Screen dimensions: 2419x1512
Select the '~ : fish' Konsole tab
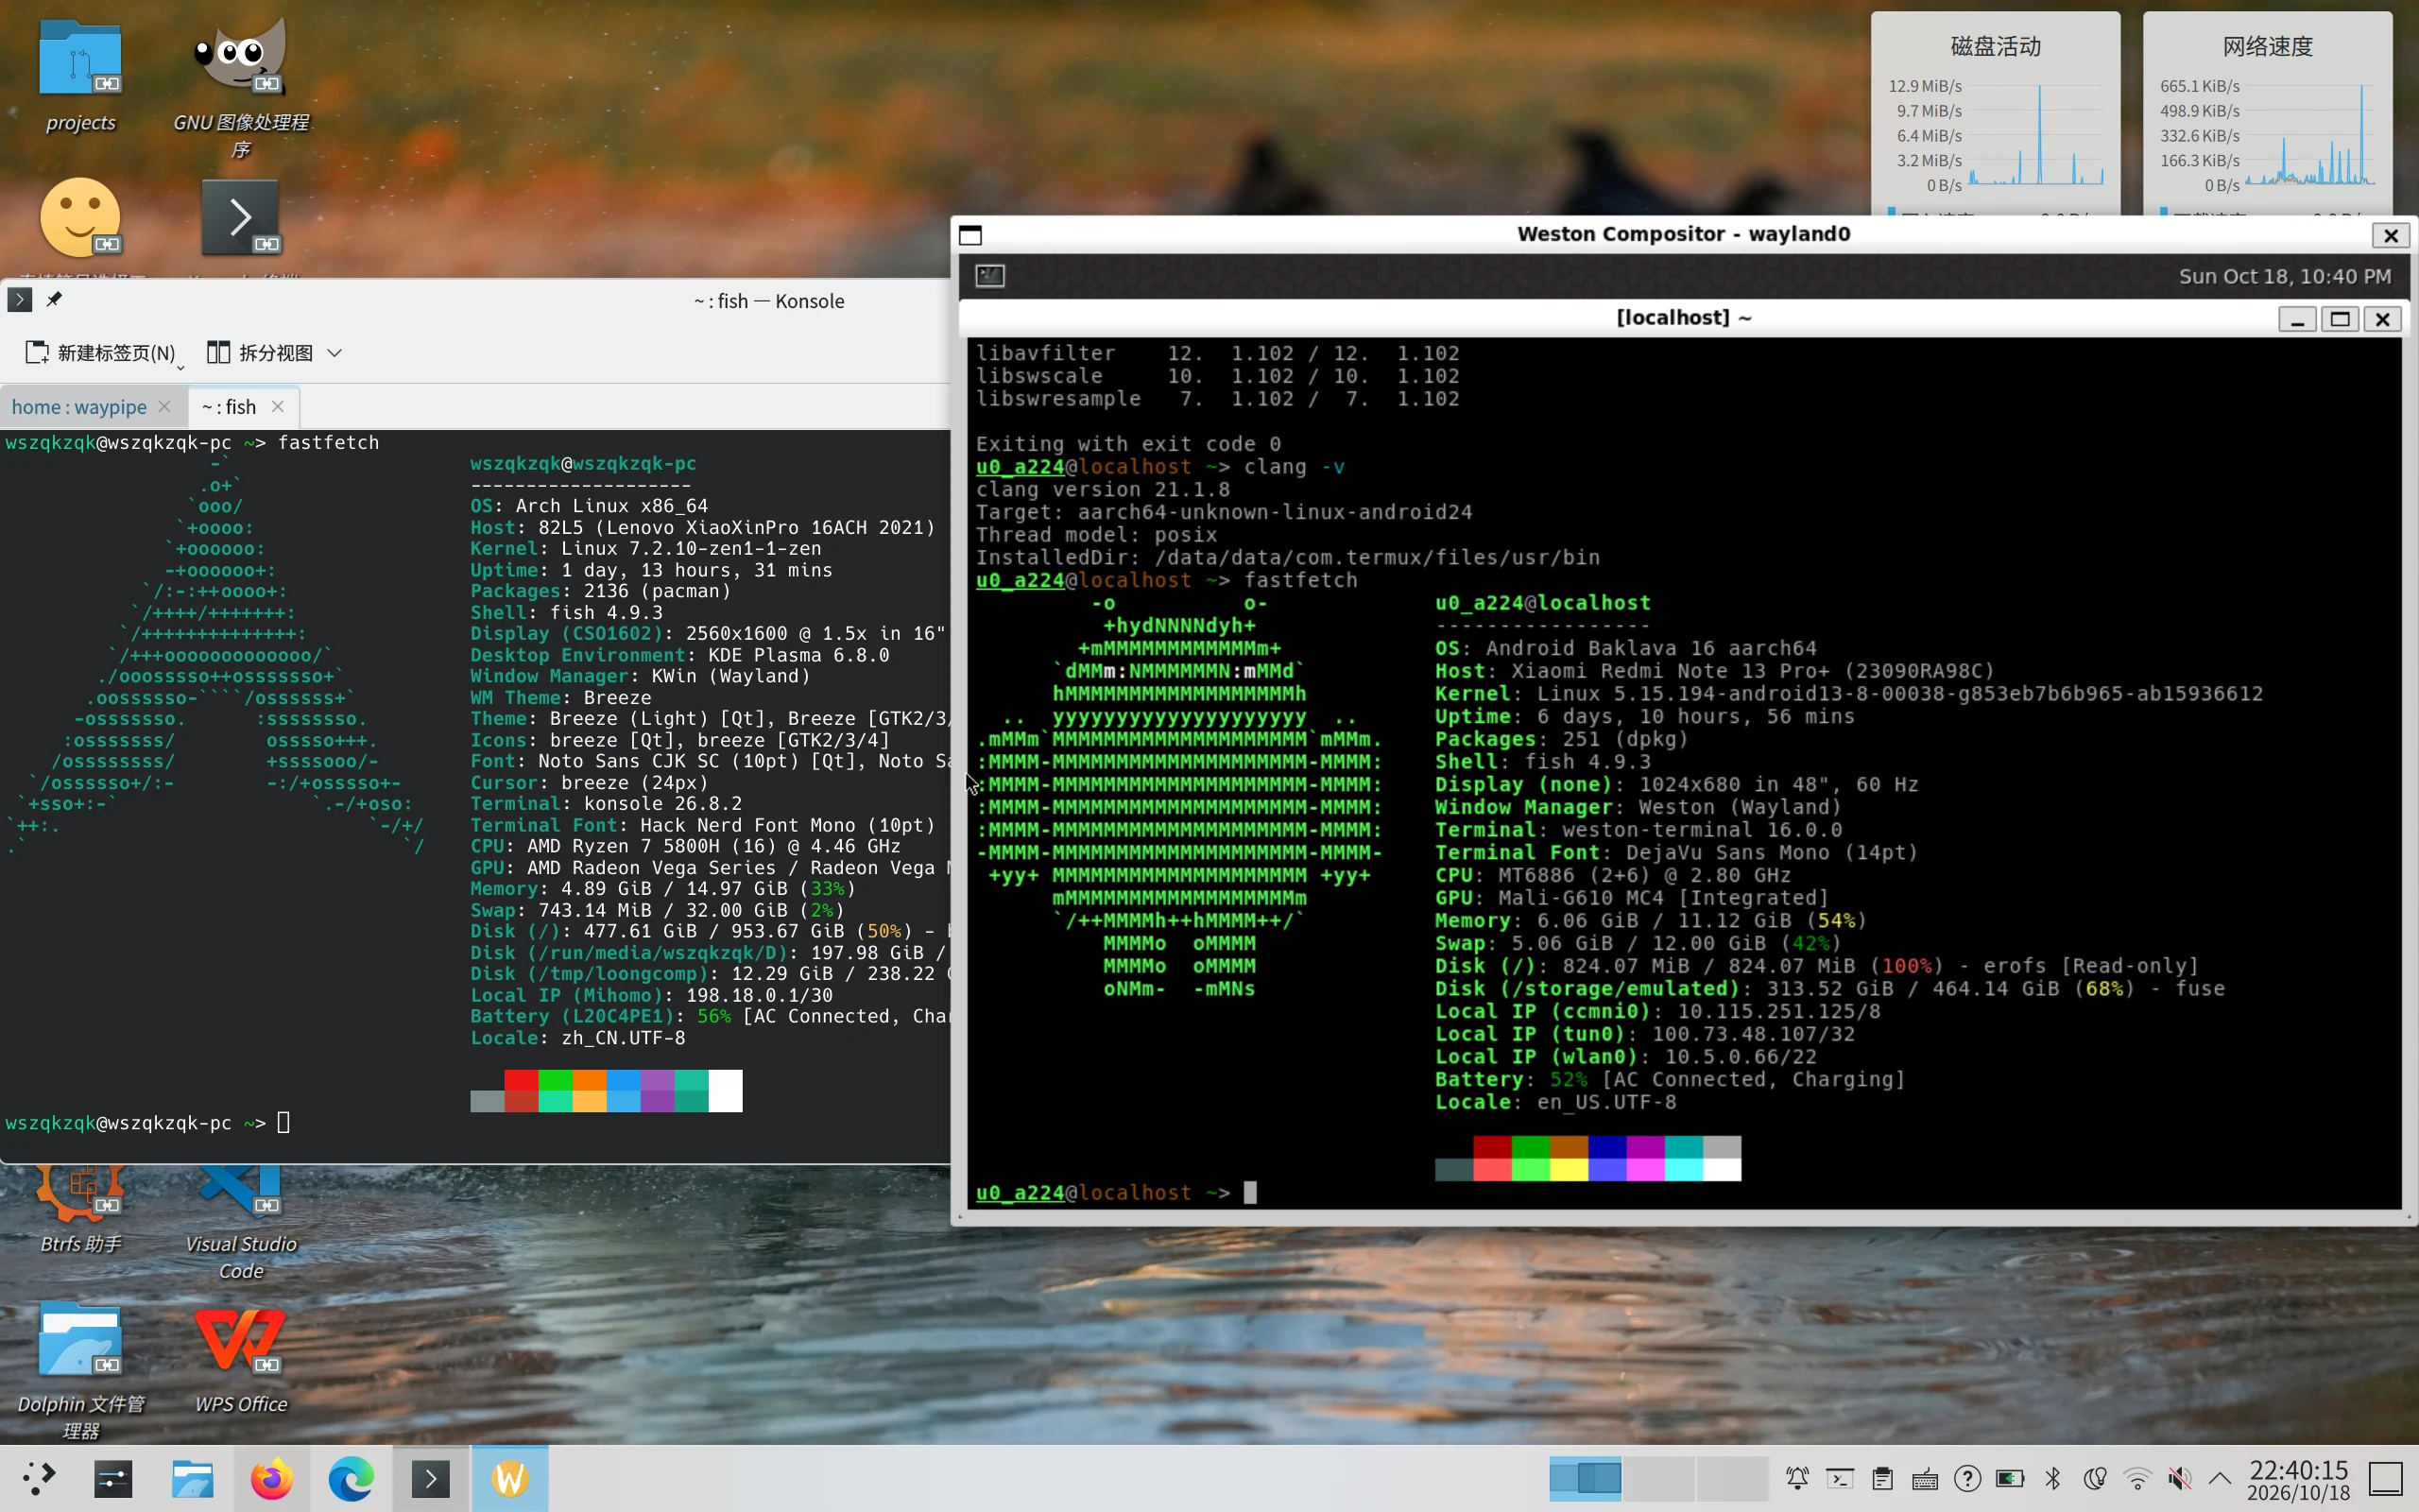229,407
